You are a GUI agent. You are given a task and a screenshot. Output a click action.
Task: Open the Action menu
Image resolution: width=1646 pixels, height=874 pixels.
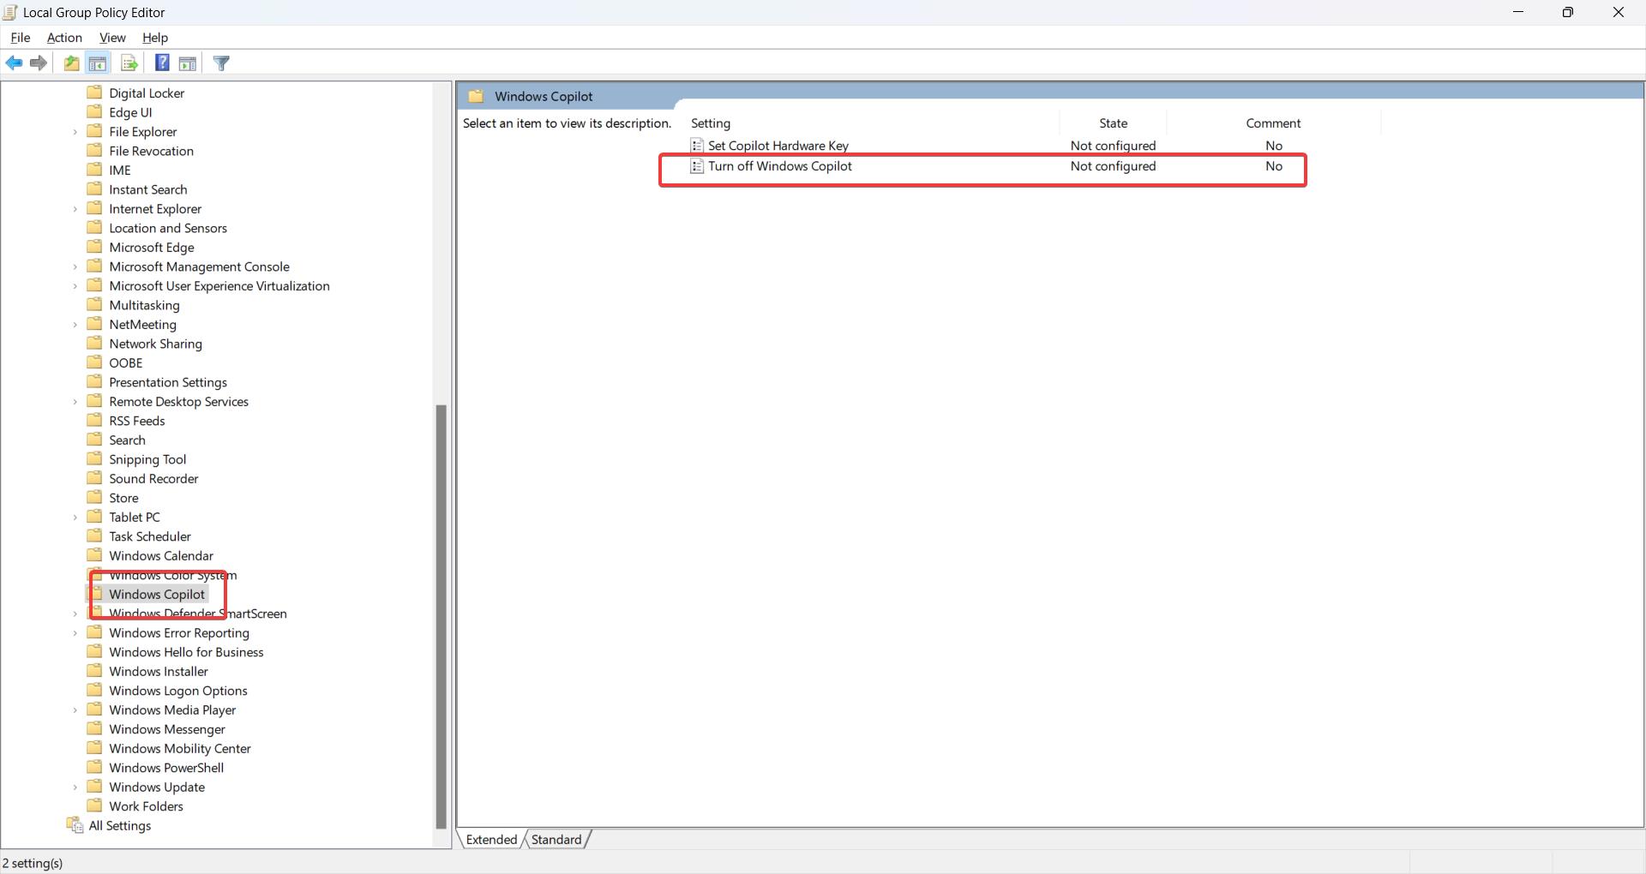64,38
